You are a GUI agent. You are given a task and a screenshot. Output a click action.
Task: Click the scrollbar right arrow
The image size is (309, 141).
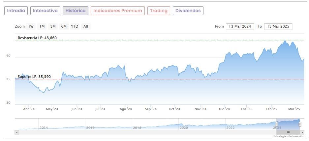click(302, 132)
